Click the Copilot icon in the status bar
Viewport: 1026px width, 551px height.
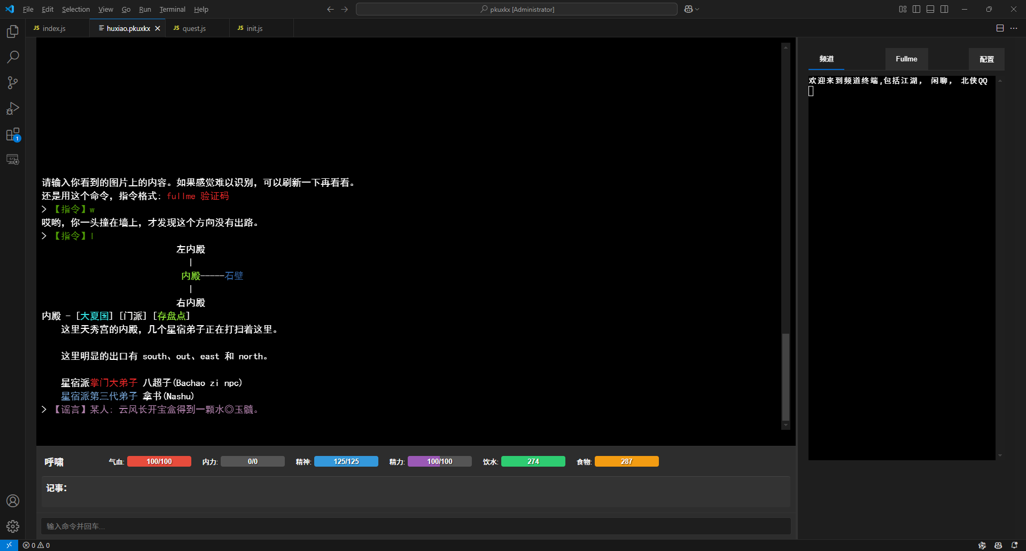[998, 545]
